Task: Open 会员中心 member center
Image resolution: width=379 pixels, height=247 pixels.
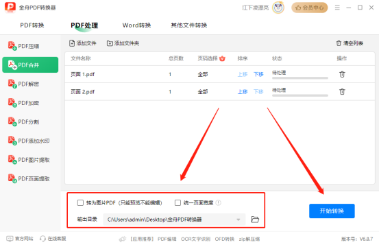Action: click(x=309, y=8)
